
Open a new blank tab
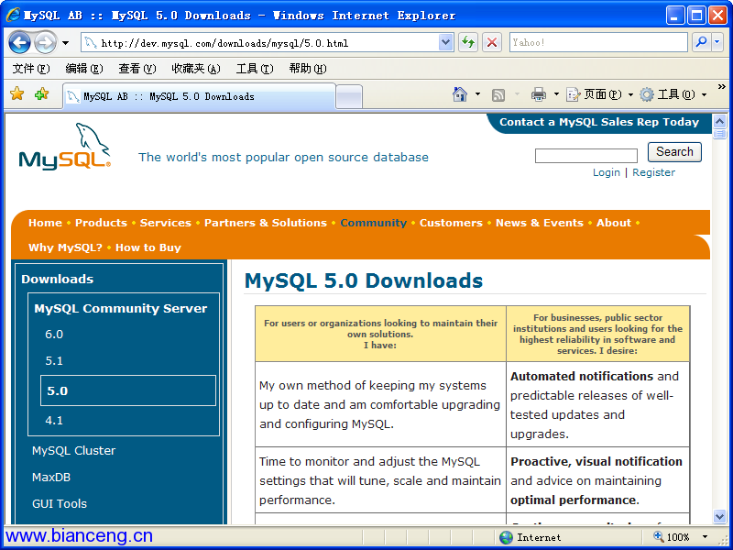tap(349, 97)
